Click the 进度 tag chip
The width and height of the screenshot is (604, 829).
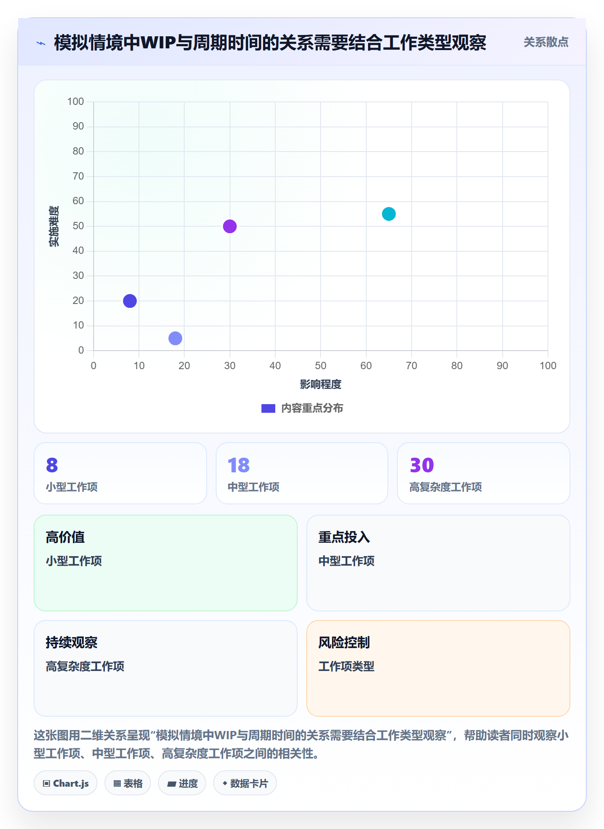pyautogui.click(x=182, y=783)
